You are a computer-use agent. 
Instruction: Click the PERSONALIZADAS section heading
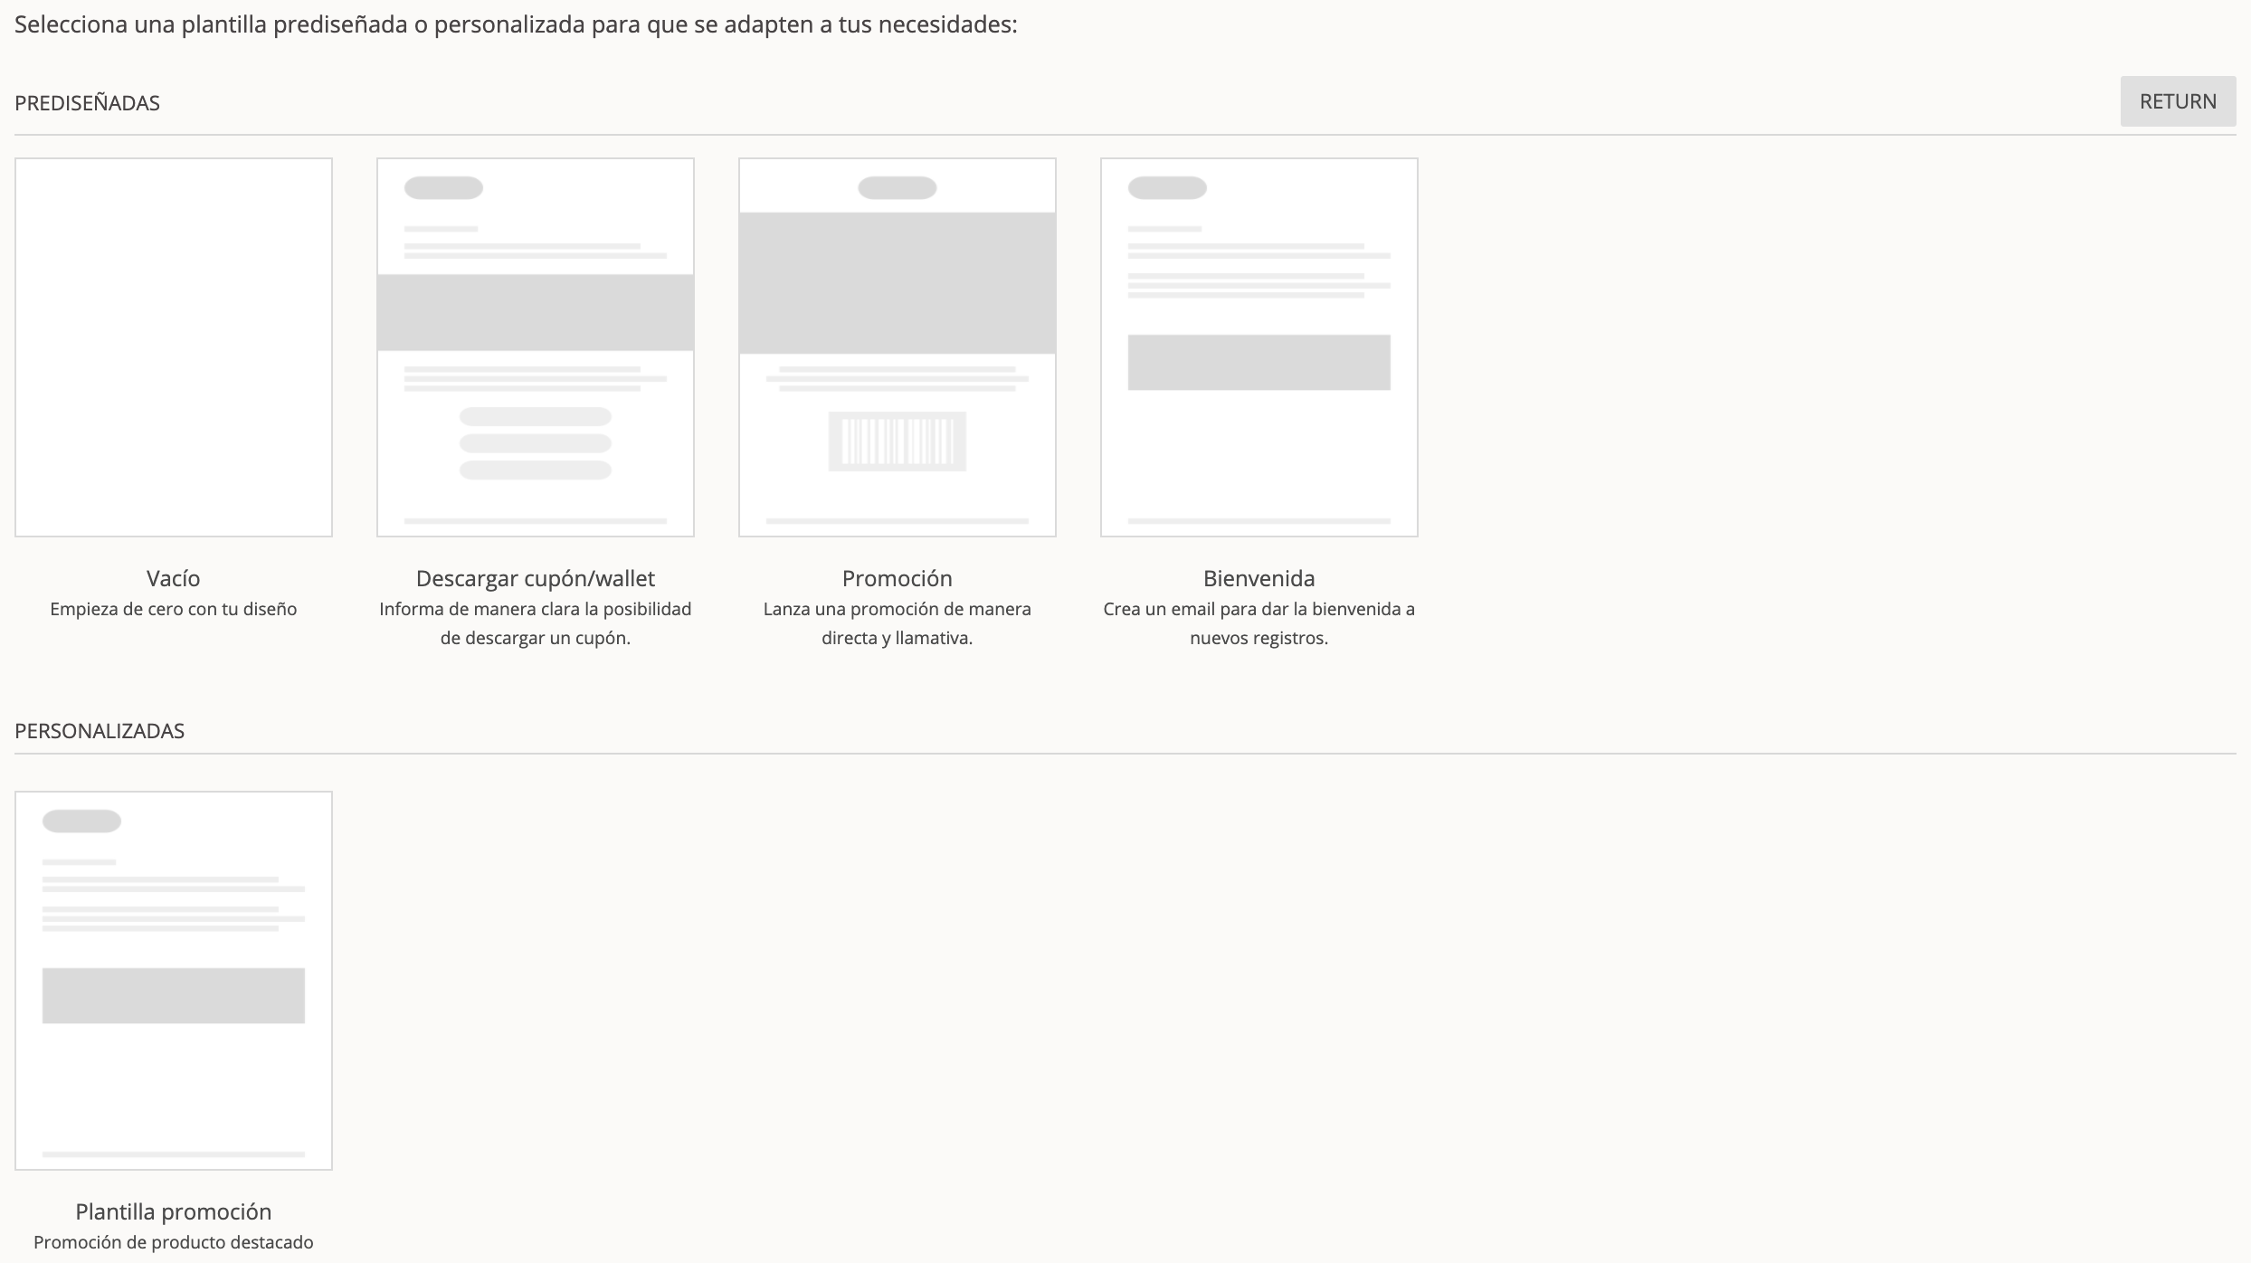click(x=100, y=731)
